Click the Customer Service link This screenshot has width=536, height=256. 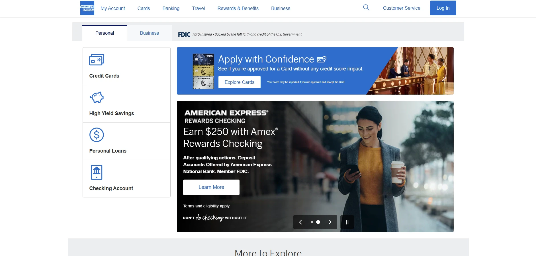[x=402, y=8]
